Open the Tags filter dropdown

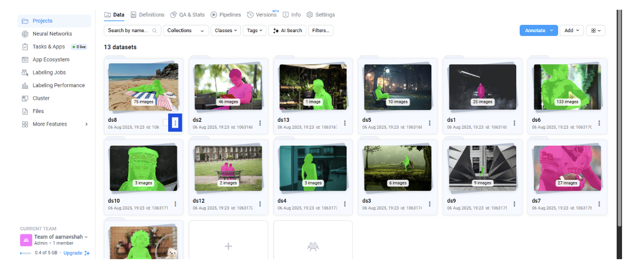pos(254,31)
